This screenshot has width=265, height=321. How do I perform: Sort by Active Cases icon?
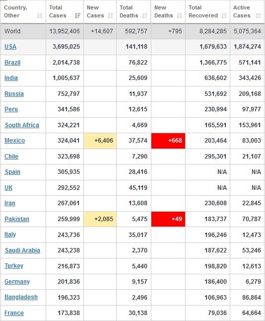pyautogui.click(x=258, y=15)
